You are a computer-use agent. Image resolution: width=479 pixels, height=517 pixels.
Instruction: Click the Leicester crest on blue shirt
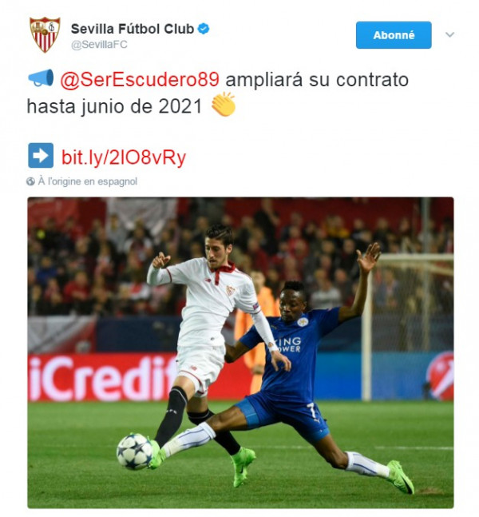pyautogui.click(x=302, y=321)
